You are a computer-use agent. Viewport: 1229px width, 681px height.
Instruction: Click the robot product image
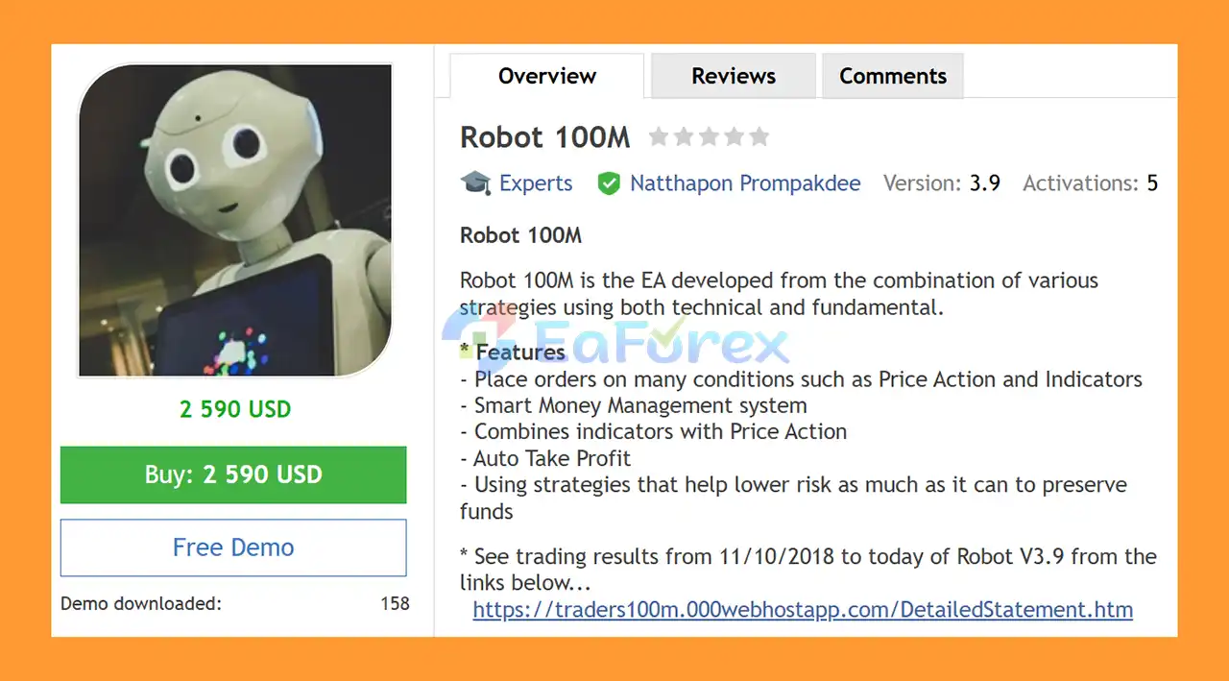coord(235,220)
